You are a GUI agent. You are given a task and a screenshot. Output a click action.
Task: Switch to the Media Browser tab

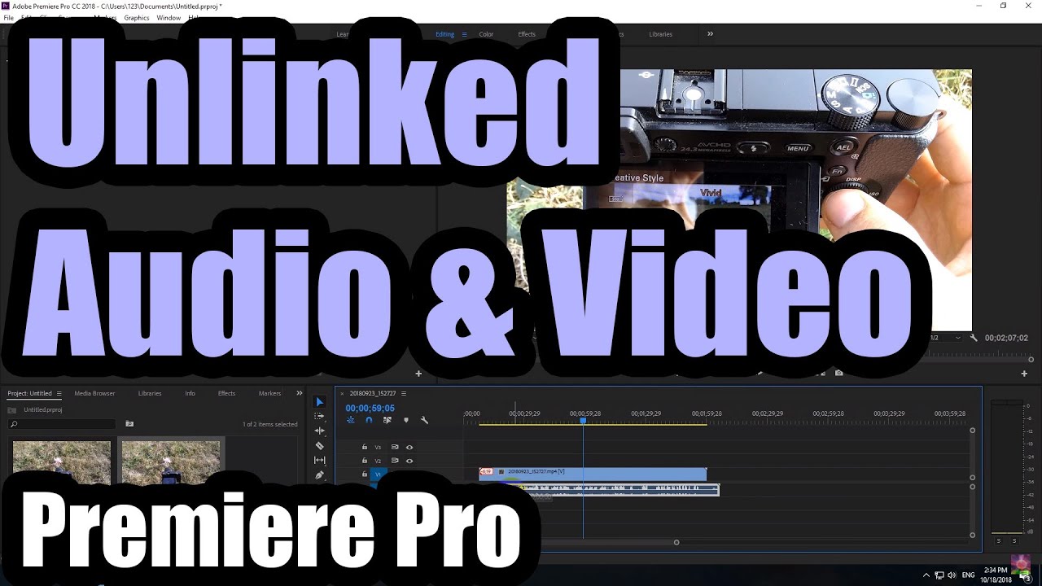94,393
